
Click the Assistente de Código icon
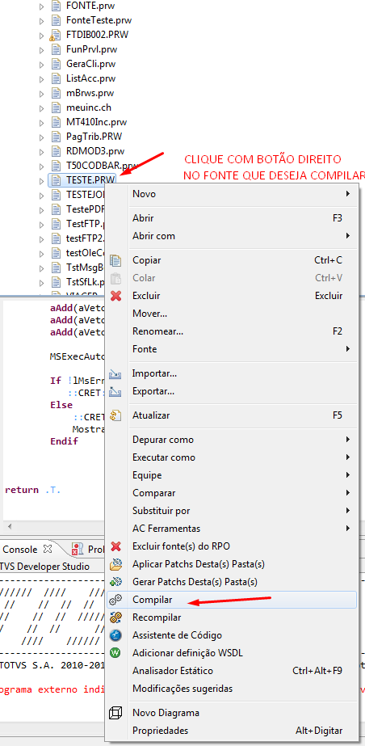click(115, 635)
